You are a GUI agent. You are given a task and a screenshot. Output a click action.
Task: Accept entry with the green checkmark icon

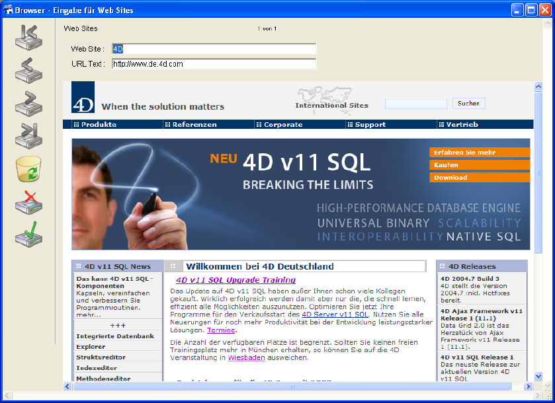point(28,235)
